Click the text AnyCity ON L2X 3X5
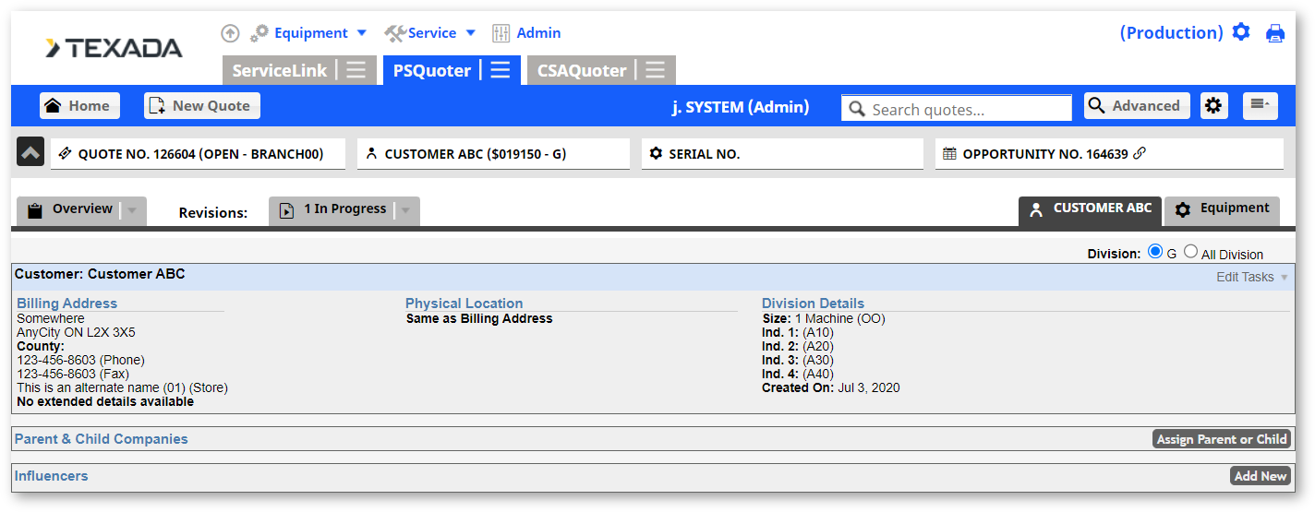The height and width of the screenshot is (512, 1315). 77,332
